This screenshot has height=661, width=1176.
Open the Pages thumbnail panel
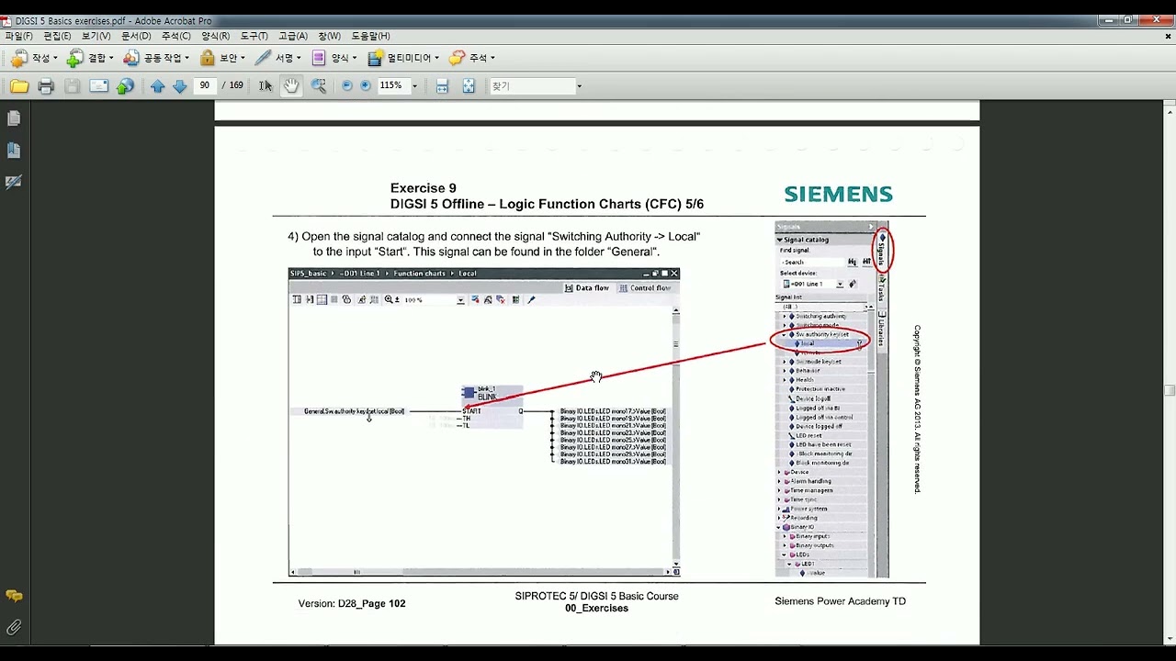[14, 118]
